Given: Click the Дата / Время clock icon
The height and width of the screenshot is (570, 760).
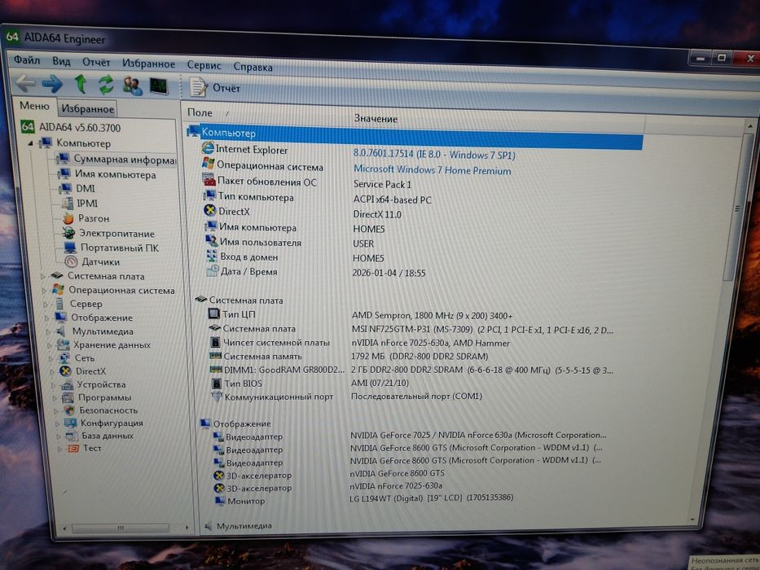Looking at the screenshot, I should [213, 270].
